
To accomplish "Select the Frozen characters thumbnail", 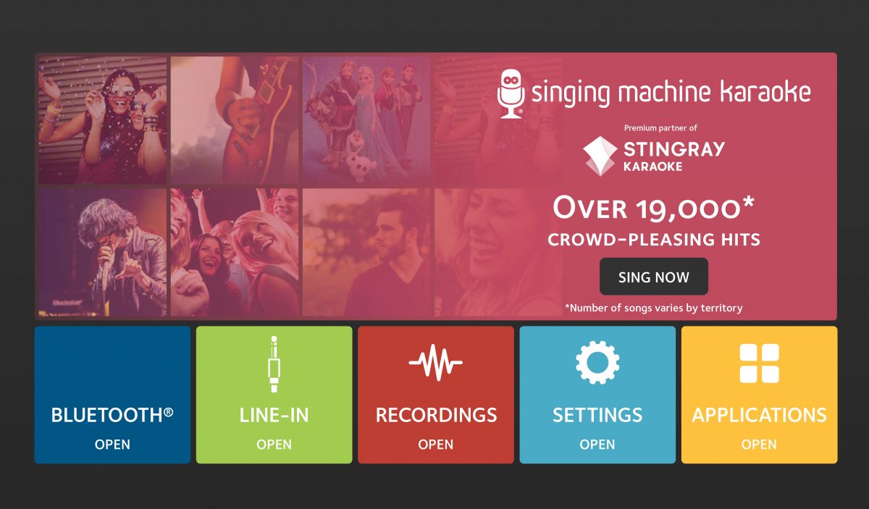I will tap(366, 120).
